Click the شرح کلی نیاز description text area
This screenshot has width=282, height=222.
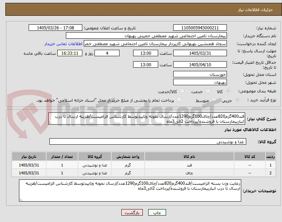[147, 119]
